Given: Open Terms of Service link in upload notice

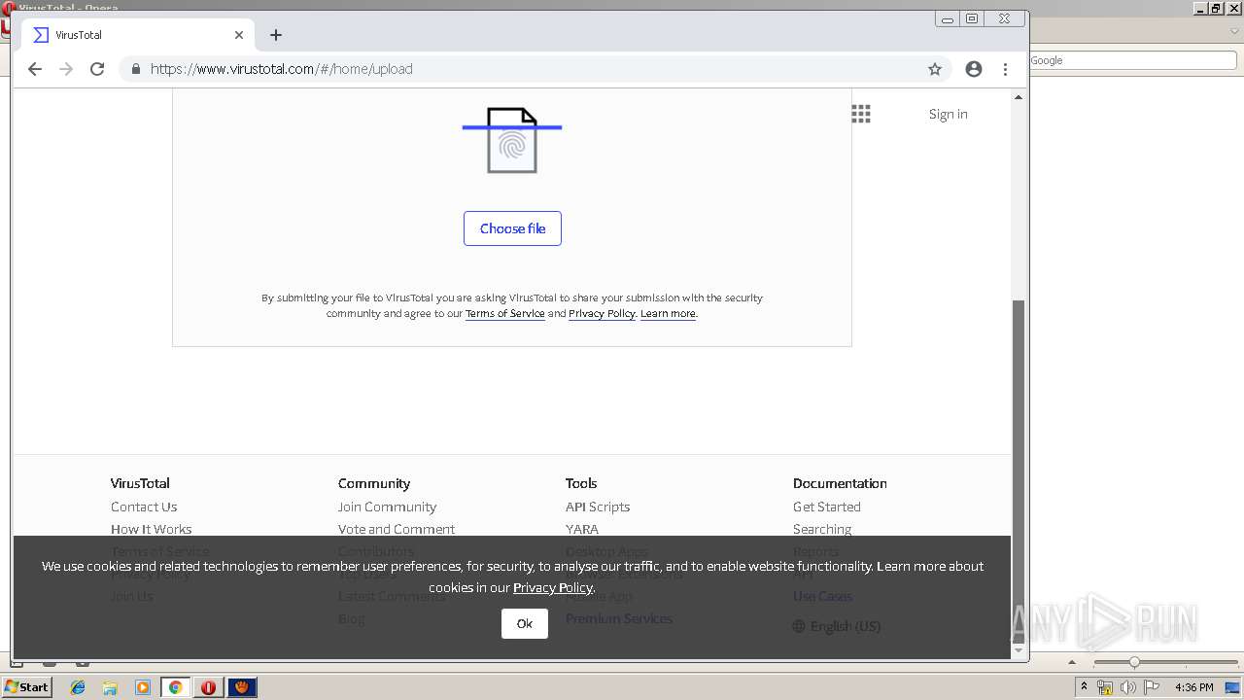Looking at the screenshot, I should 504,313.
